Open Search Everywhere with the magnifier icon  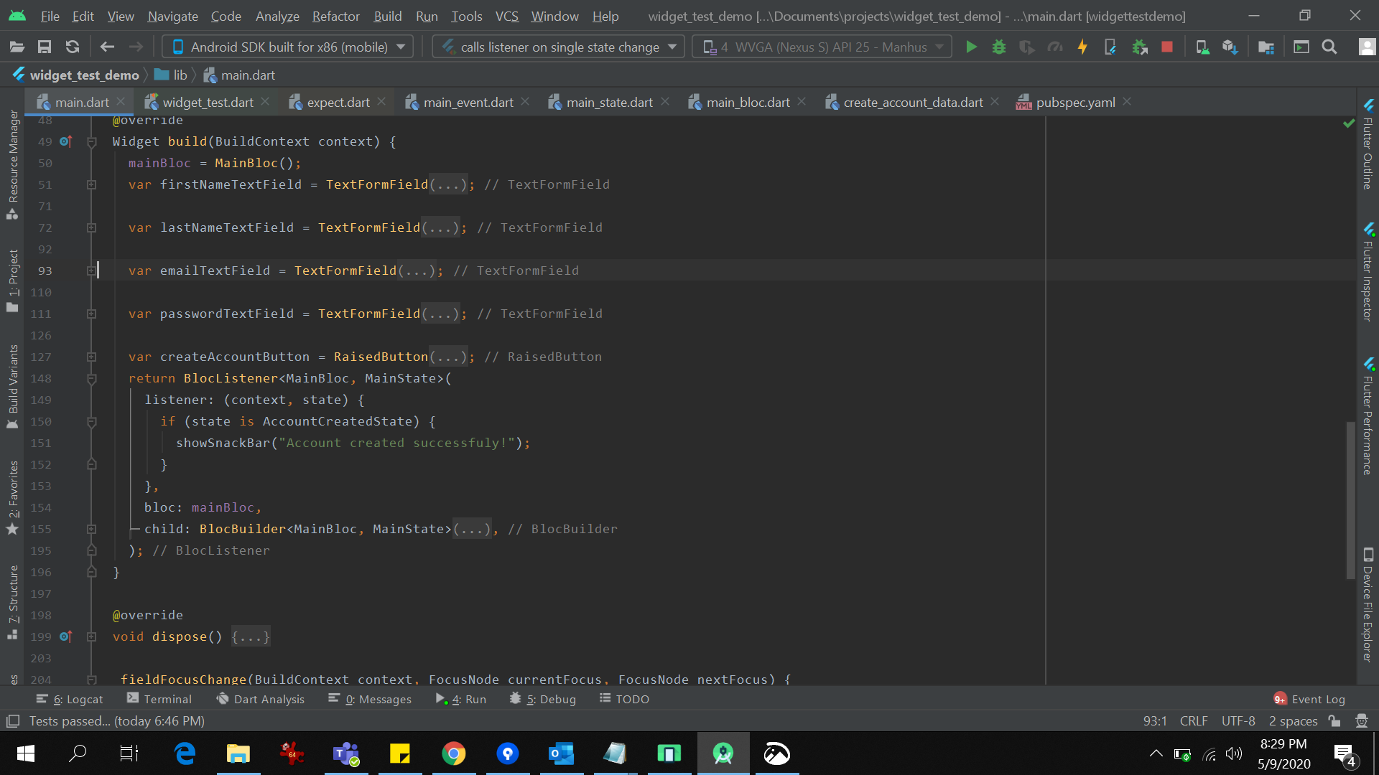pyautogui.click(x=1329, y=46)
